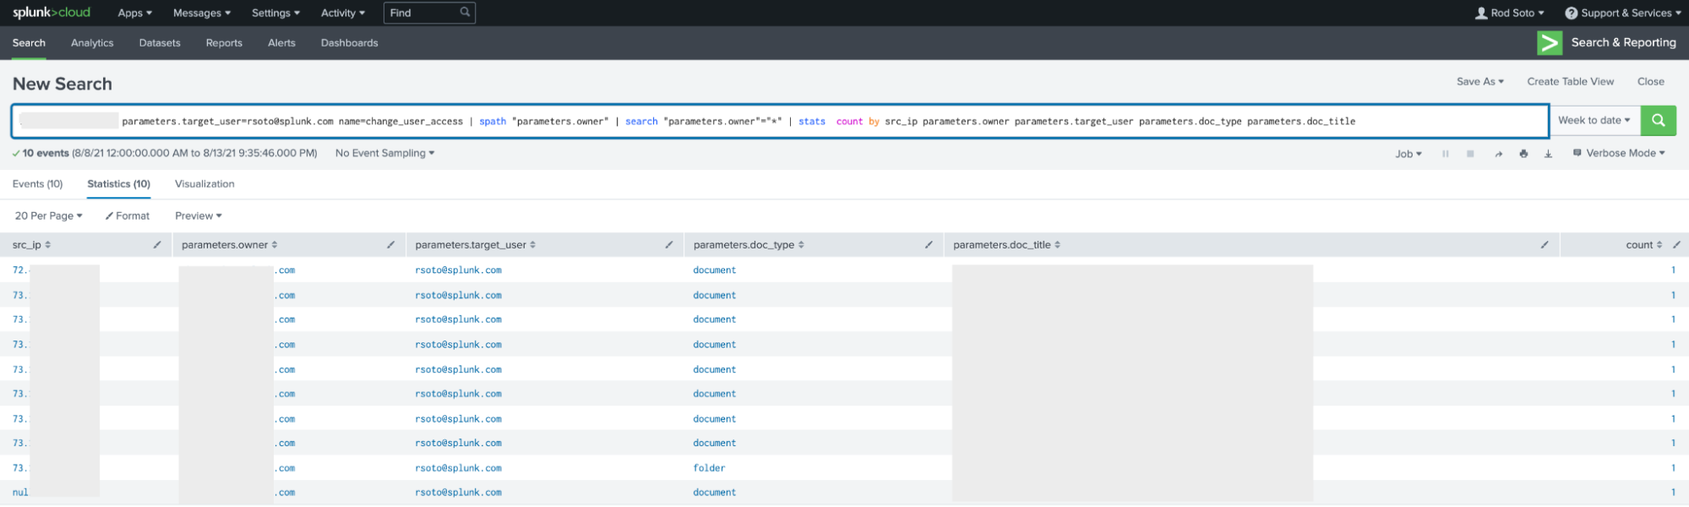This screenshot has height=507, width=1689.
Task: Click the green Search & Reporting app icon
Action: [x=1549, y=43]
